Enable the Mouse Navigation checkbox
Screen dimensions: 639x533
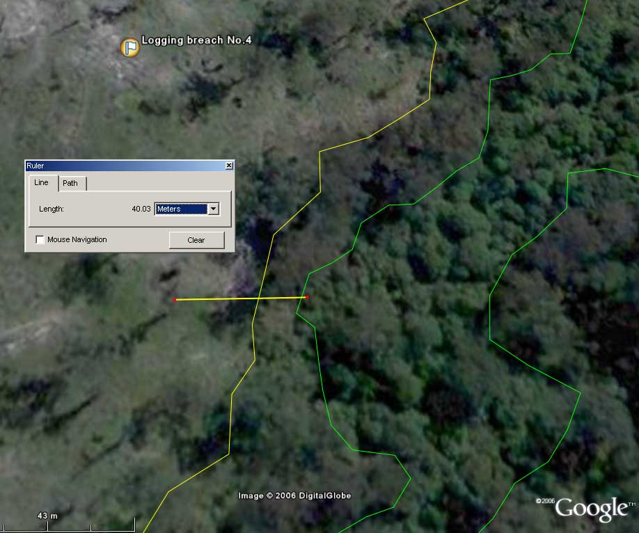[40, 239]
